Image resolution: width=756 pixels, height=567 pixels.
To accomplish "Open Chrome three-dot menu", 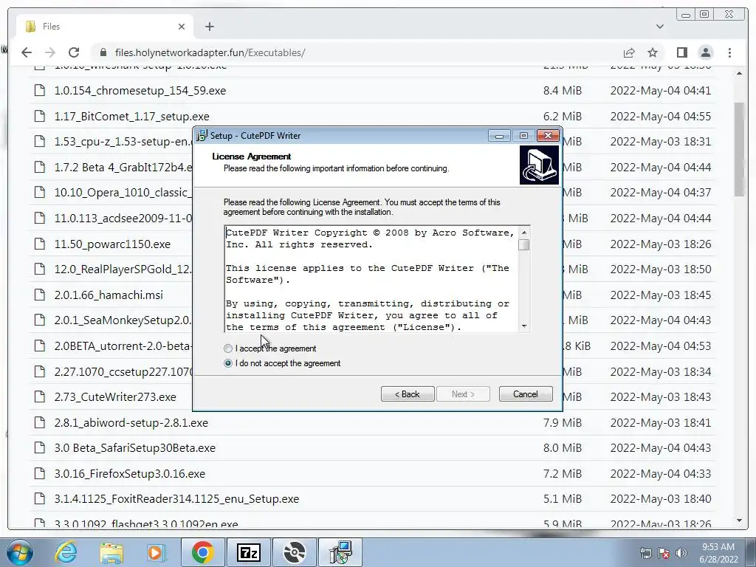I will (x=729, y=52).
